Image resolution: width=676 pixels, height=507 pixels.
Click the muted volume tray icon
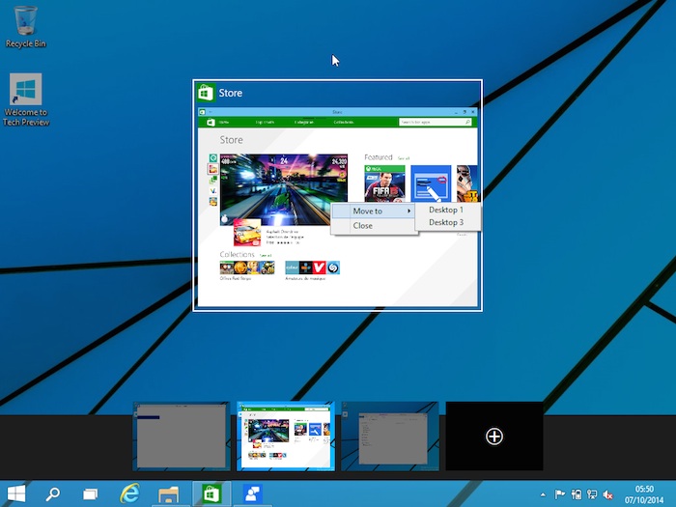(608, 494)
